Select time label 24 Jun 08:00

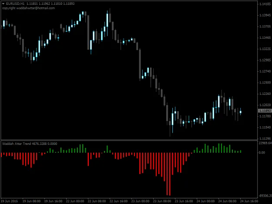coord(227,201)
